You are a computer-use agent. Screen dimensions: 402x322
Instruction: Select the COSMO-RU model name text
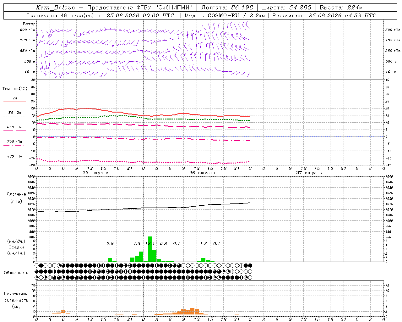tap(223, 15)
